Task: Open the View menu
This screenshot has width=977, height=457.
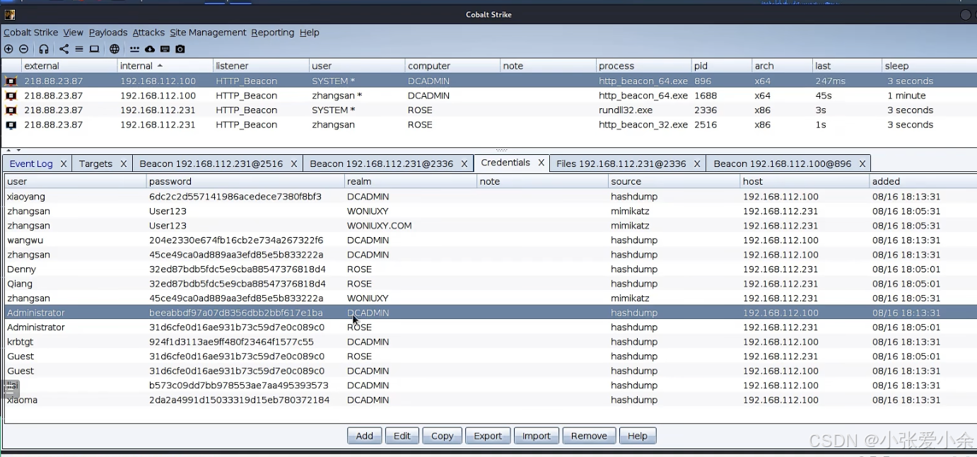Action: [73, 33]
